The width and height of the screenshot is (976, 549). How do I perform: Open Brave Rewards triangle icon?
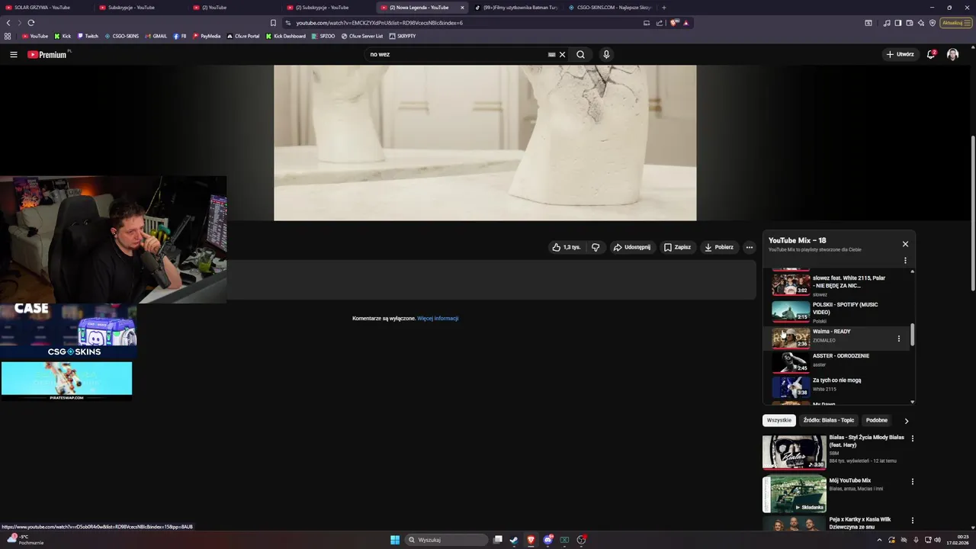(x=685, y=23)
